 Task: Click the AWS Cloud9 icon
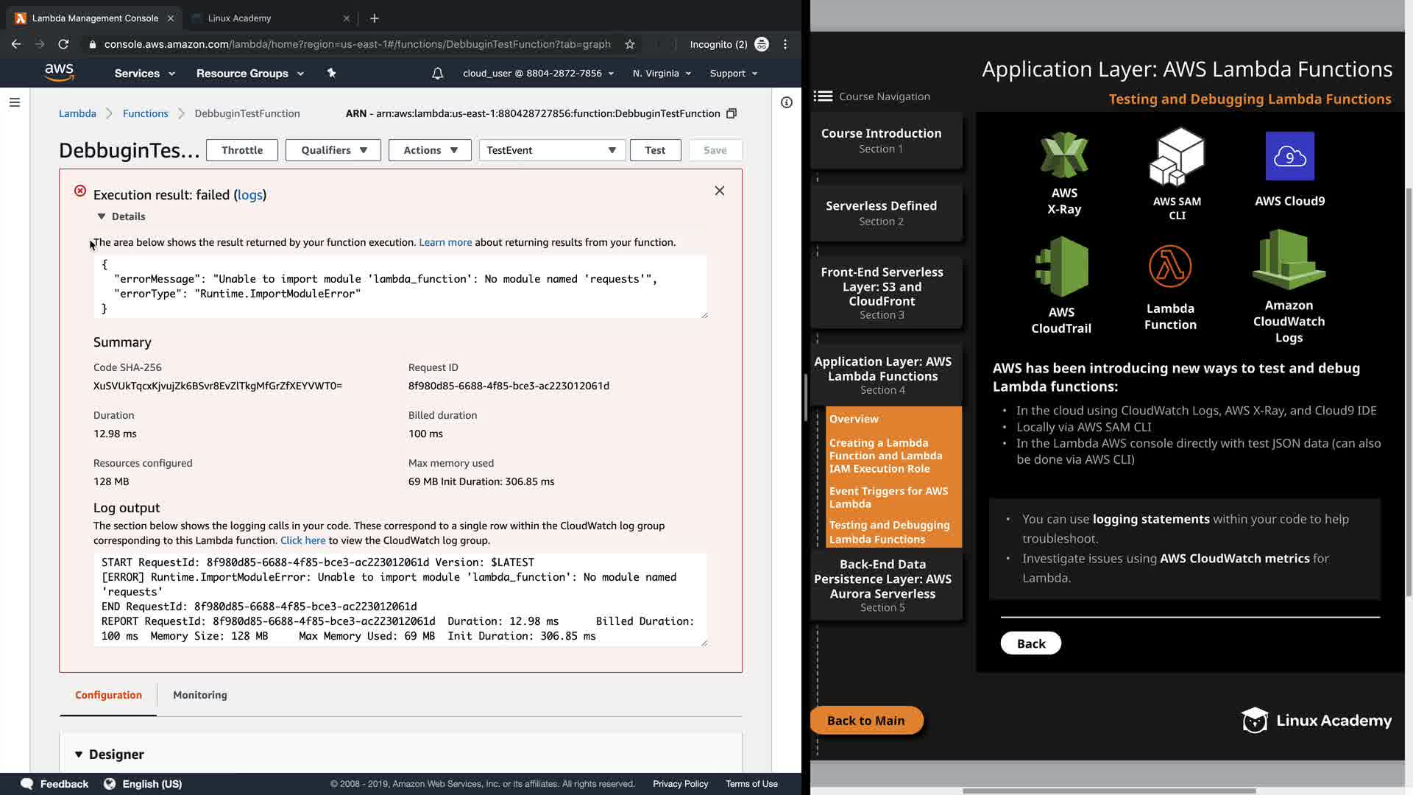1289,156
